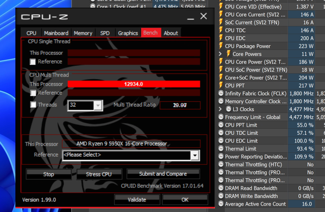
Task: Switch to the CPU tab
Action: pyautogui.click(x=31, y=33)
